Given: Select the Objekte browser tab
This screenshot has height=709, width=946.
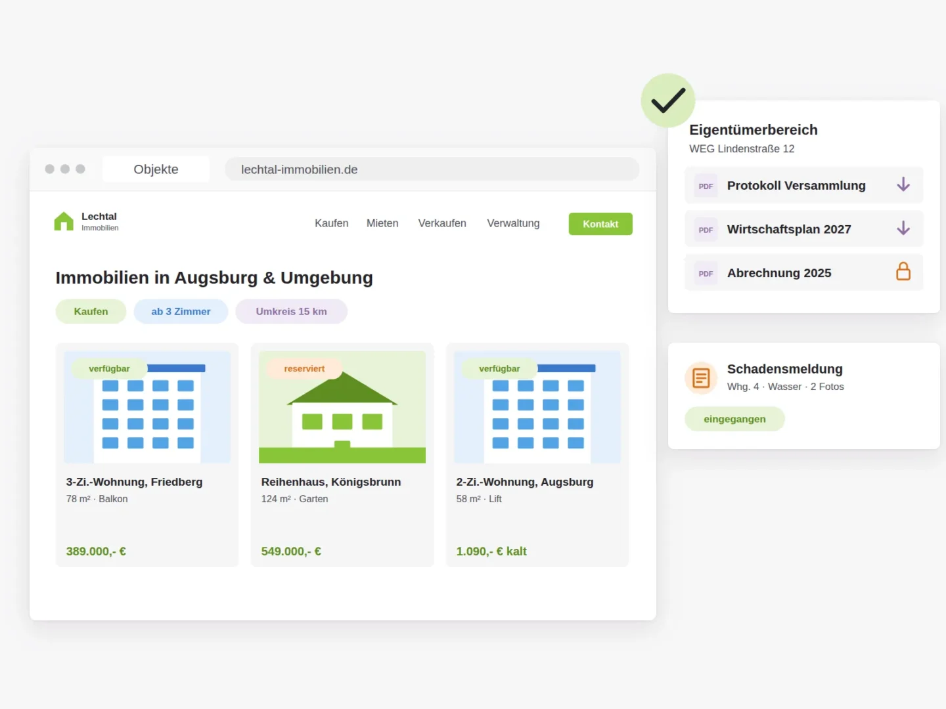Looking at the screenshot, I should pyautogui.click(x=156, y=169).
